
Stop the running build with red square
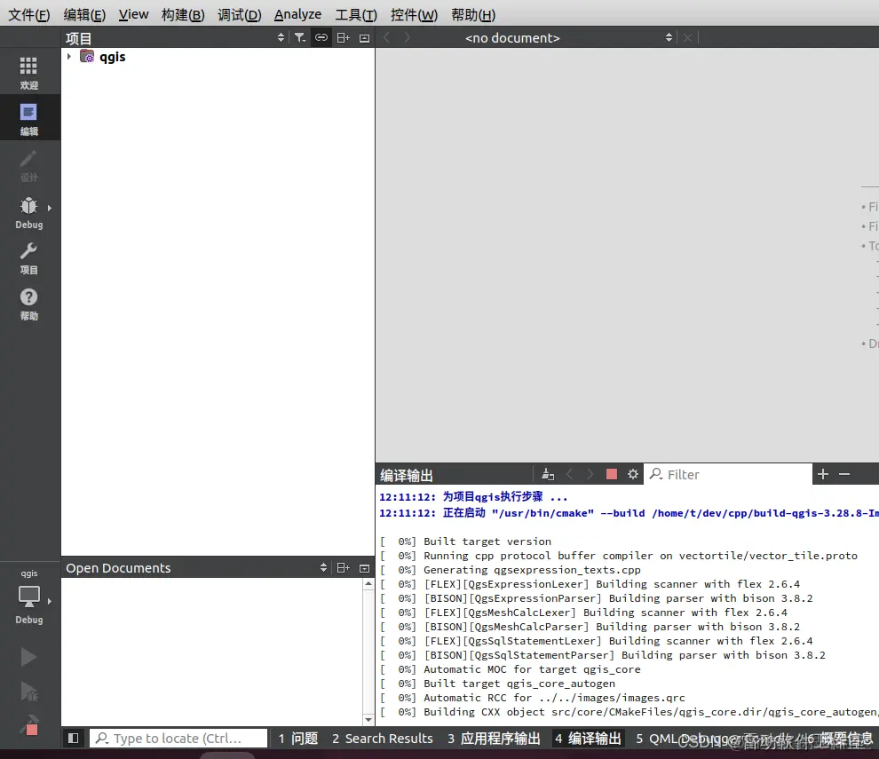coord(612,475)
